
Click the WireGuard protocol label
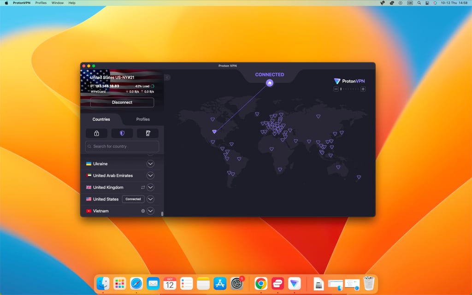click(98, 92)
